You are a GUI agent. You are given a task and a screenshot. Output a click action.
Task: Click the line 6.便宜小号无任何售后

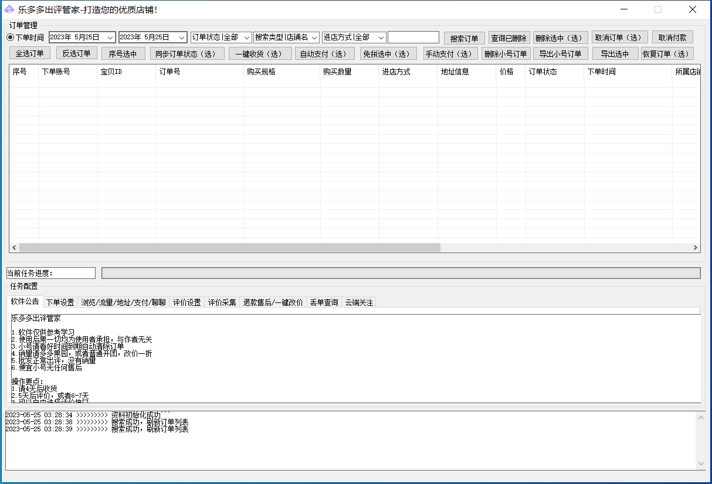tap(46, 367)
